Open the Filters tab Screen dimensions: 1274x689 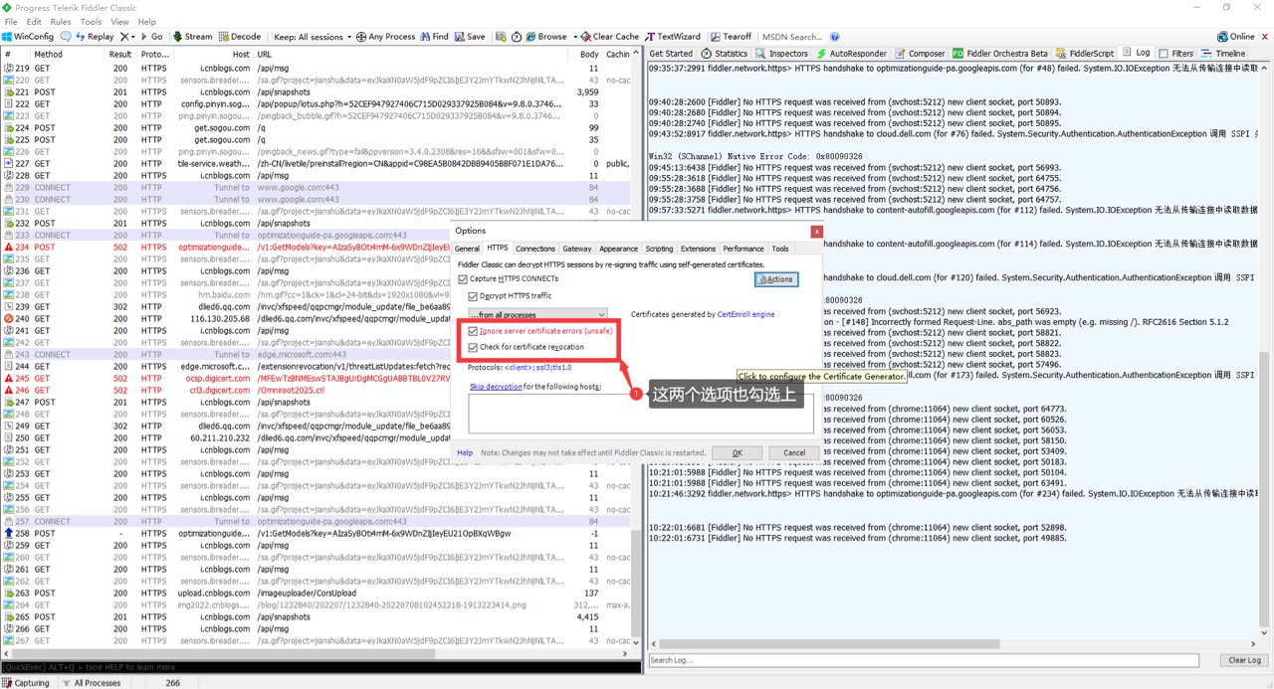[x=1176, y=54]
